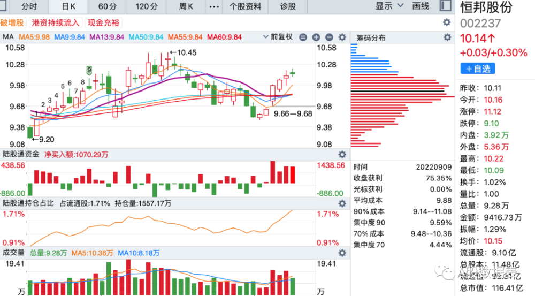Viewport: 535px width, 296px height.
Task: Switch to the 分时 tab
Action: tap(29, 6)
